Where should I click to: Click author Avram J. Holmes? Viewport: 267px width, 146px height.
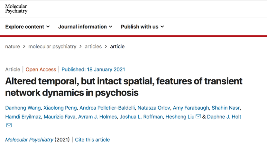point(97,116)
